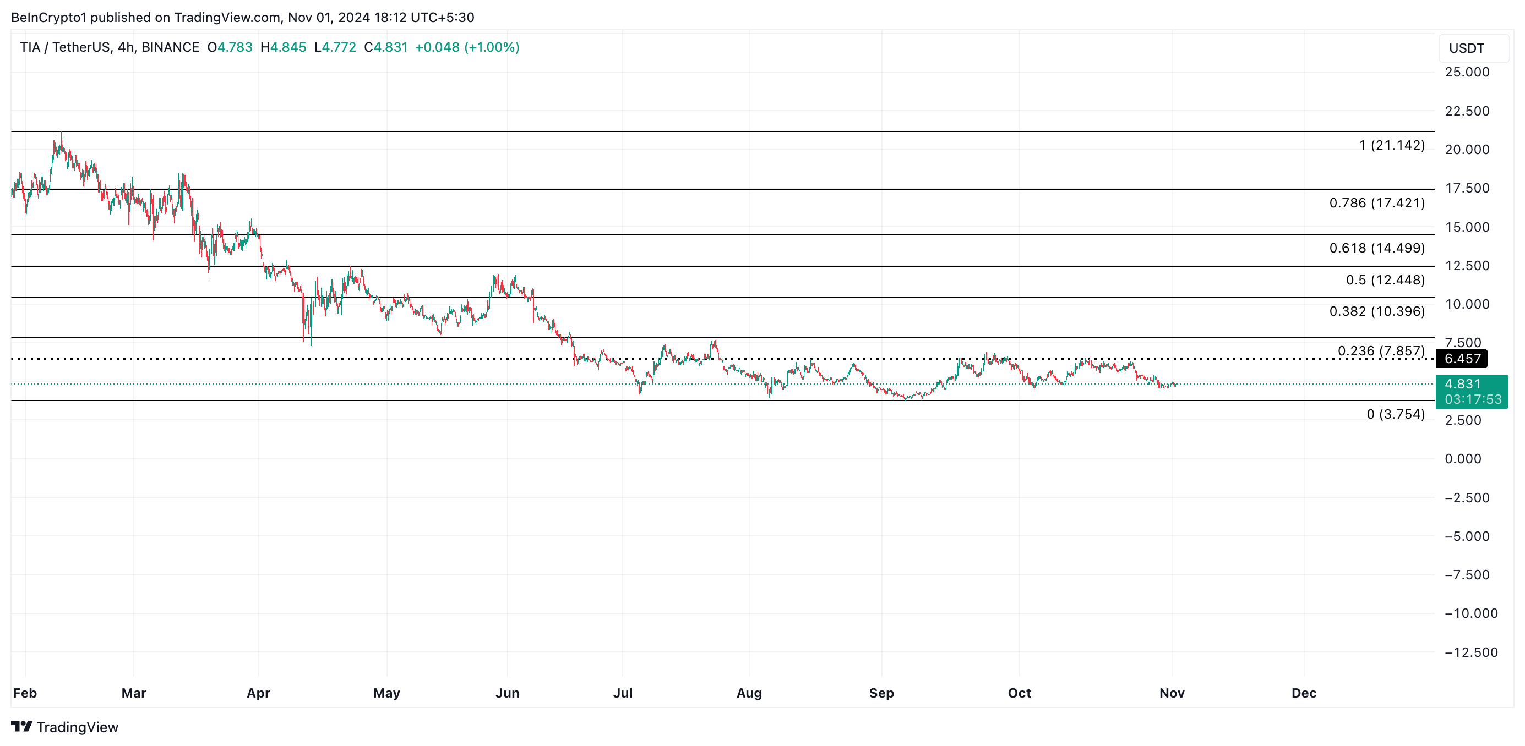The height and width of the screenshot is (746, 1525).
Task: Select the 0.382 (10.396) Fibonacci label
Action: point(1376,311)
